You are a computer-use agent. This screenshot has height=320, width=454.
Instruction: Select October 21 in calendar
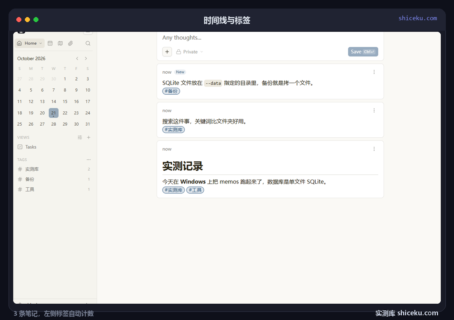coord(54,113)
